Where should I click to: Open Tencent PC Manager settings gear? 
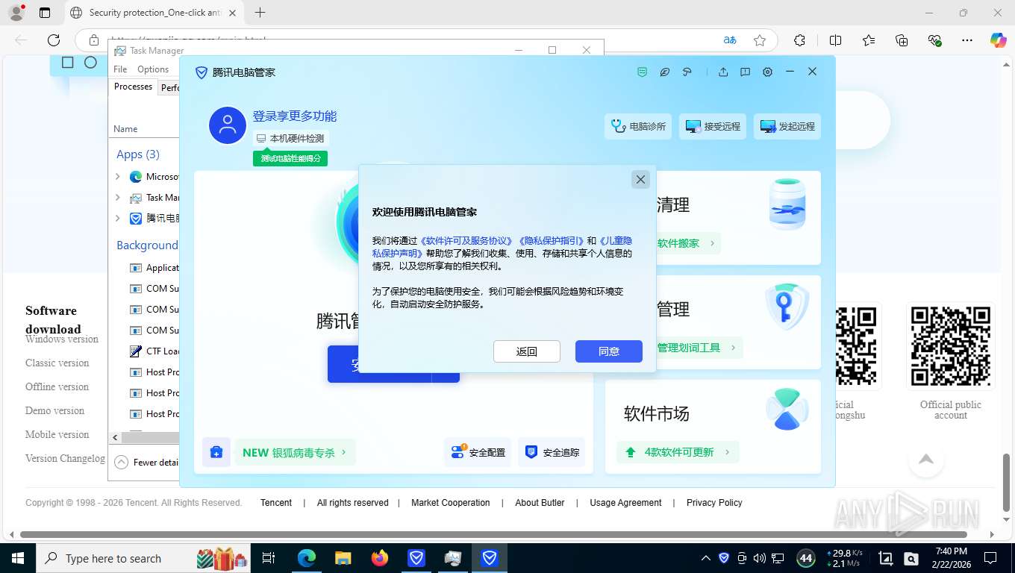point(767,72)
